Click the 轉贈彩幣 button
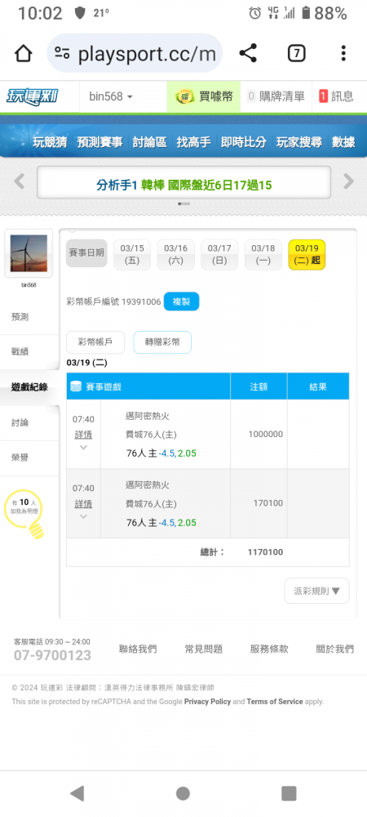This screenshot has height=817, width=367. (162, 342)
